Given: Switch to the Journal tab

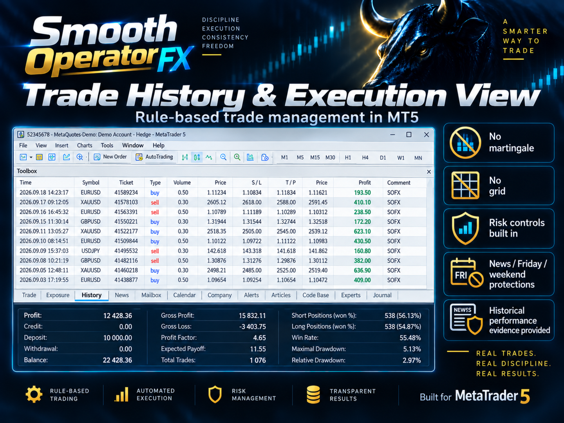Looking at the screenshot, I should coord(382,295).
